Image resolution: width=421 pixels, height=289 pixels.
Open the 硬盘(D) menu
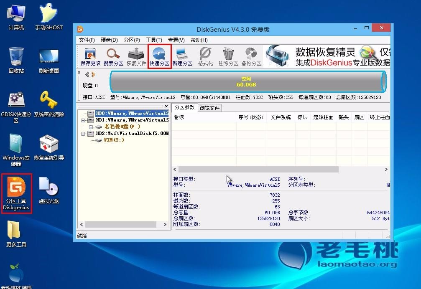point(109,40)
